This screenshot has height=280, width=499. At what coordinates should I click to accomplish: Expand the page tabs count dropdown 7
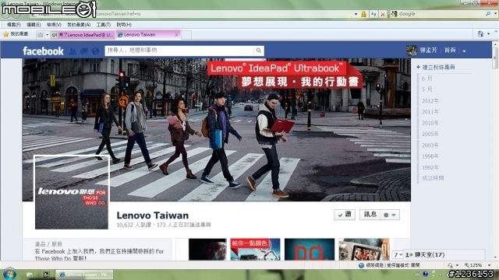click(x=398, y=254)
